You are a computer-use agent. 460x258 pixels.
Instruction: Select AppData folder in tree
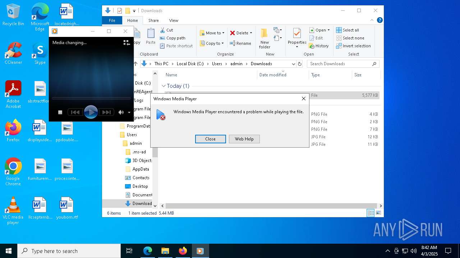[x=137, y=169]
